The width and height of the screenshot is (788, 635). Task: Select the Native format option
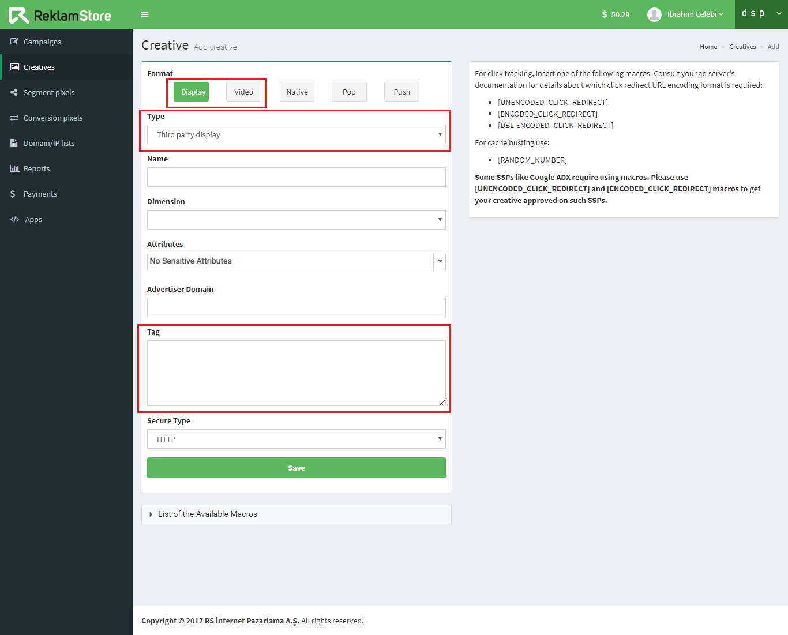point(297,92)
